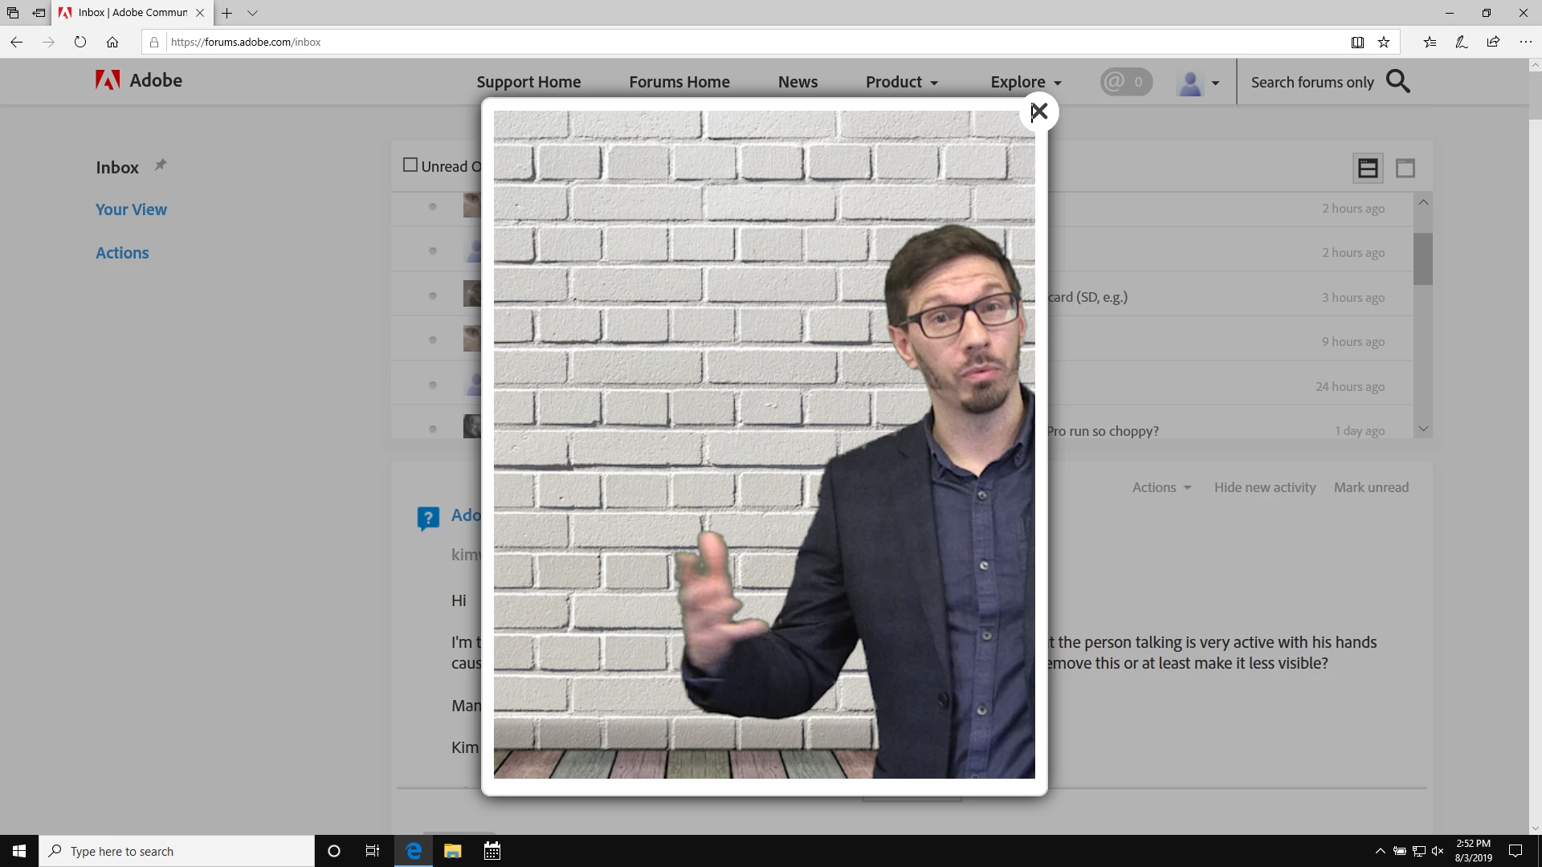Open the News menu item

coord(798,82)
